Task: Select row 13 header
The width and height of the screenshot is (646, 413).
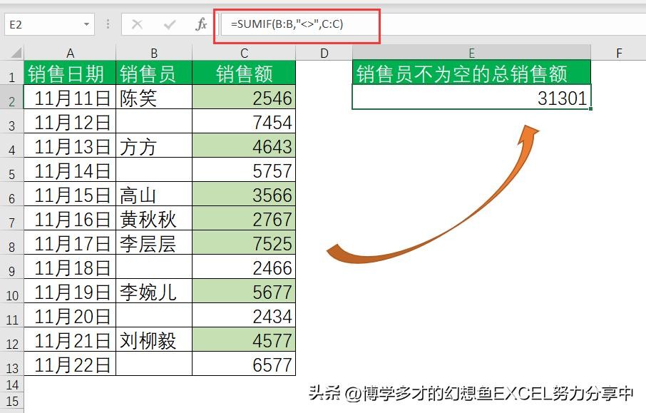Action: click(11, 367)
